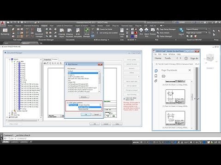Switch to the Home ribbon tab

tap(10, 26)
